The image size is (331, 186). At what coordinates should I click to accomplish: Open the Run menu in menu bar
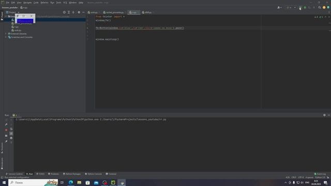pyautogui.click(x=52, y=3)
